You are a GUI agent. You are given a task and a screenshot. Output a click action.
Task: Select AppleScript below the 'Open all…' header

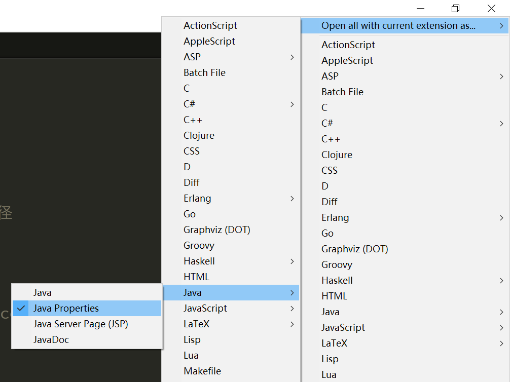(405, 60)
